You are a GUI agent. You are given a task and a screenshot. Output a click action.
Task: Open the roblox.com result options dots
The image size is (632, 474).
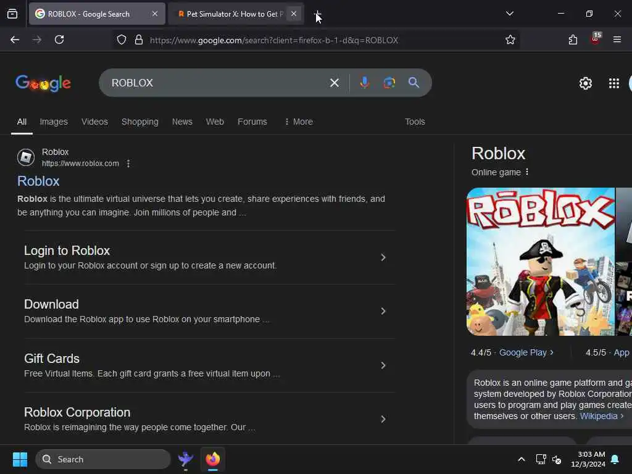point(128,164)
